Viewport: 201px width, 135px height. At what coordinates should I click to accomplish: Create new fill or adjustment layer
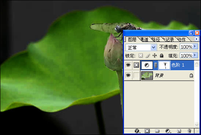pos(168,131)
